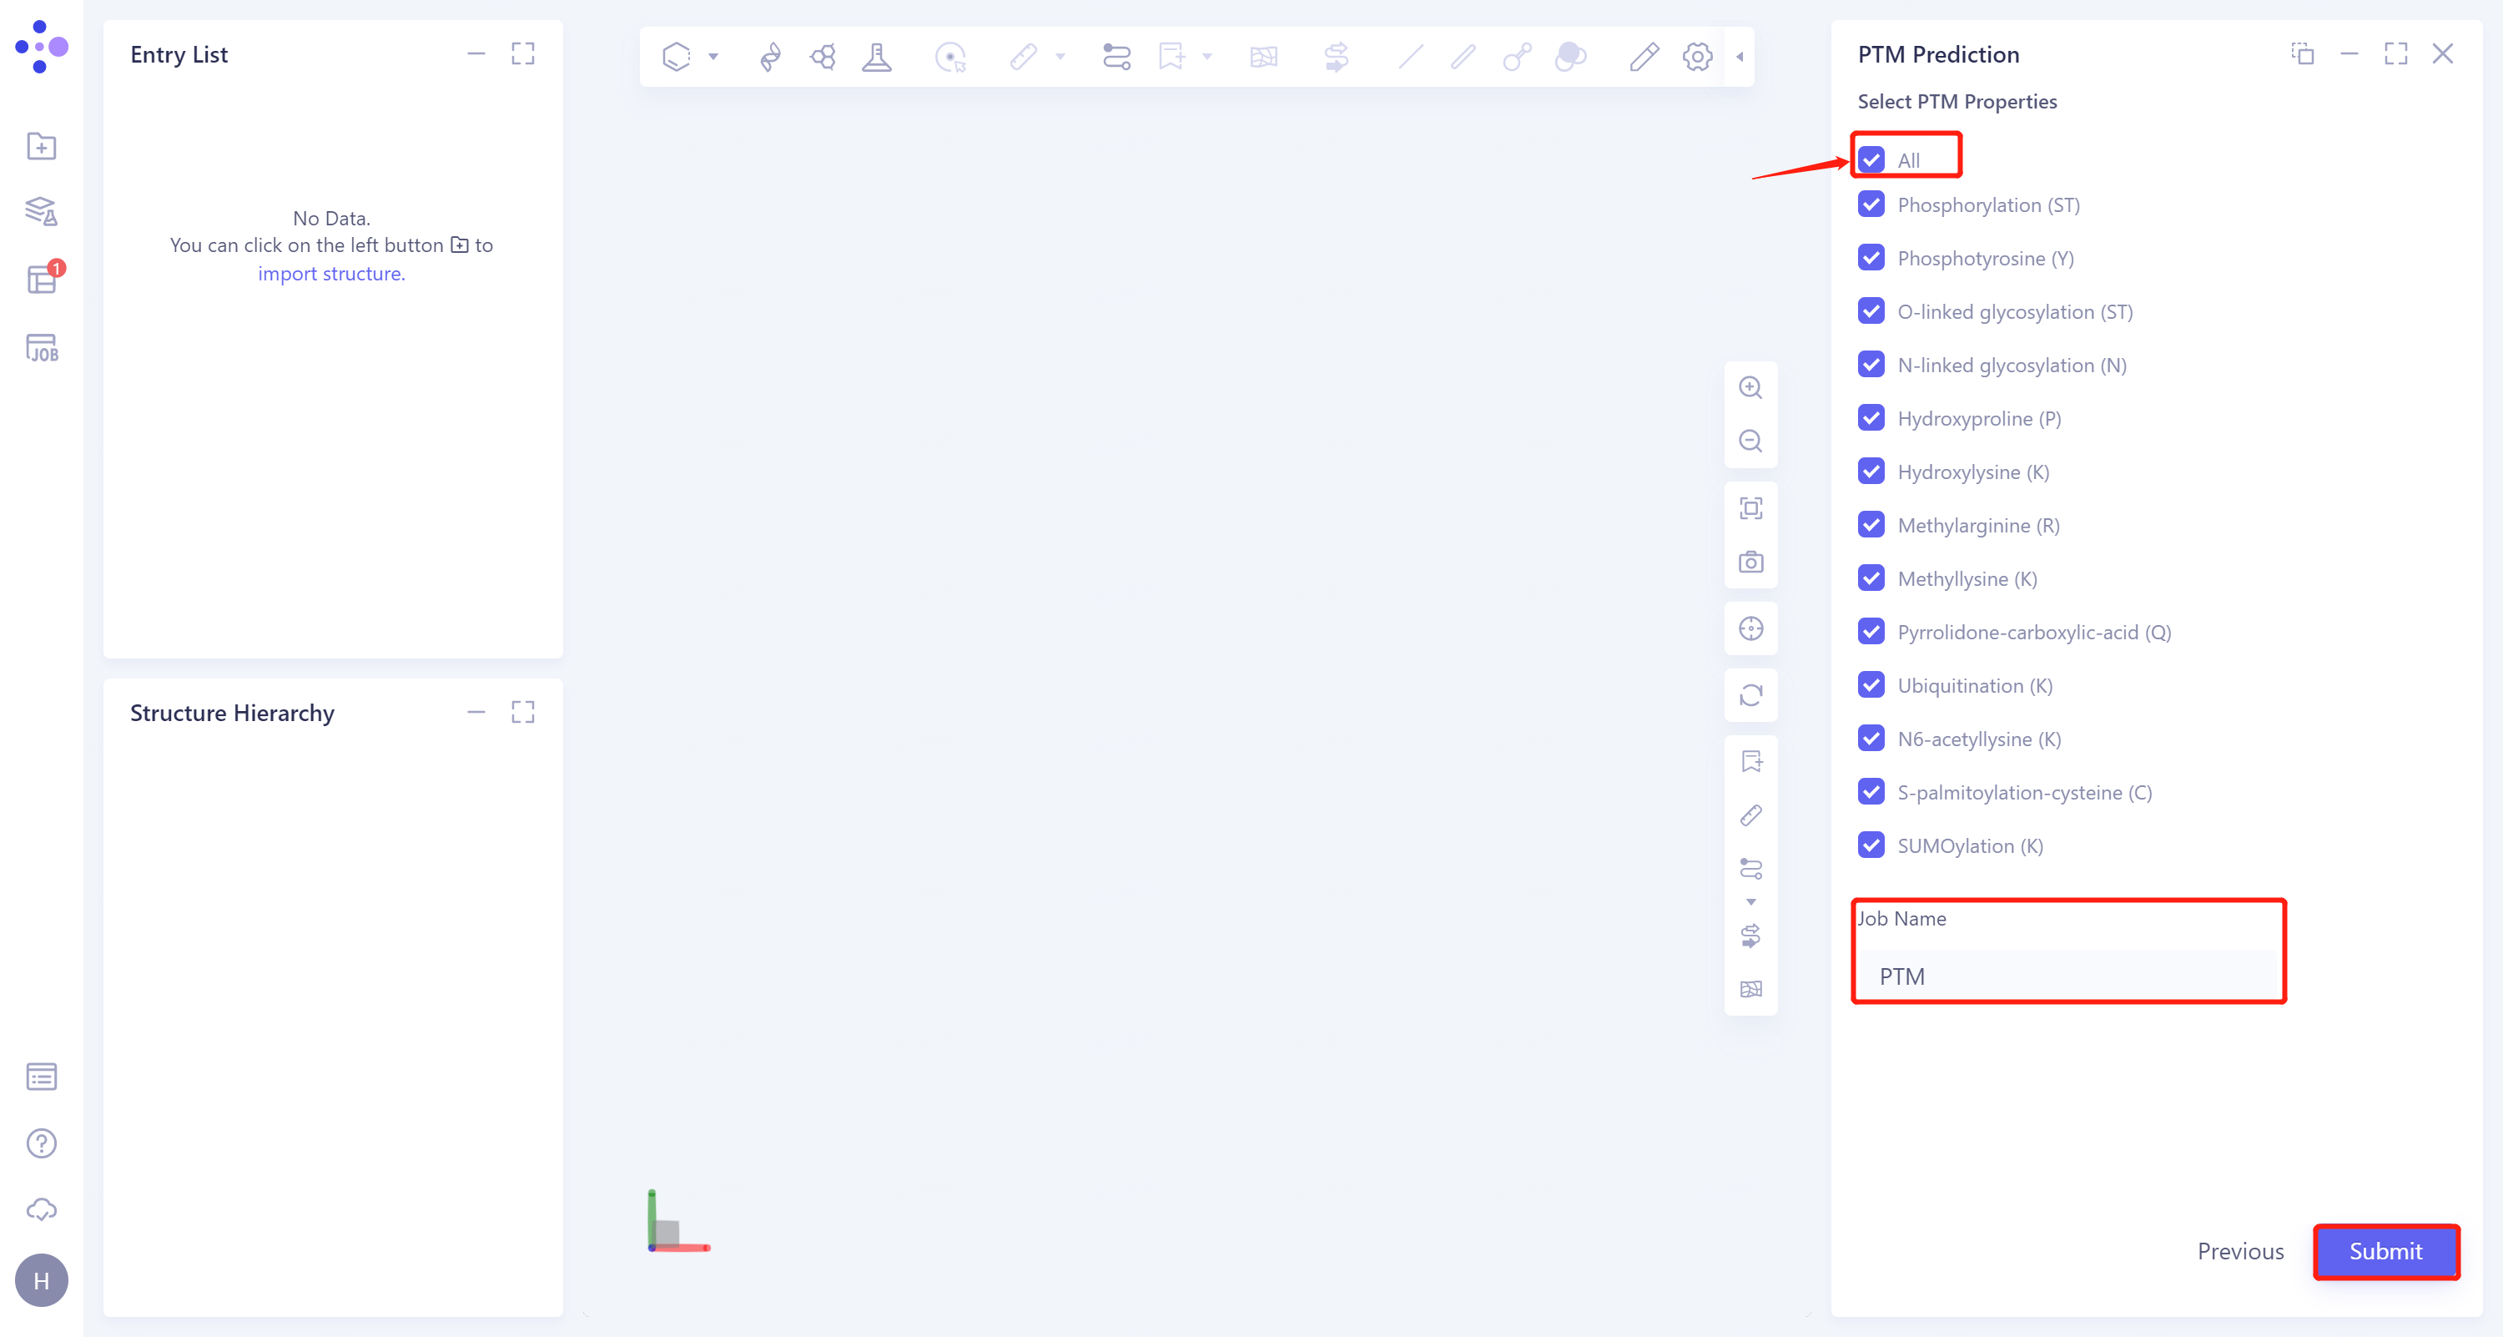Uncheck SUMOylation (K) option

[x=1872, y=845]
